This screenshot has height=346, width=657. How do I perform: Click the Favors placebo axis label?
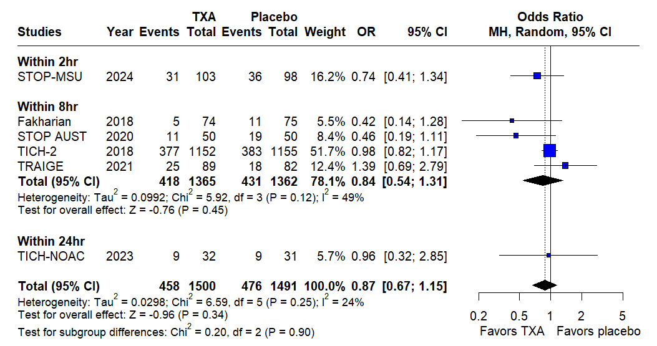599,330
